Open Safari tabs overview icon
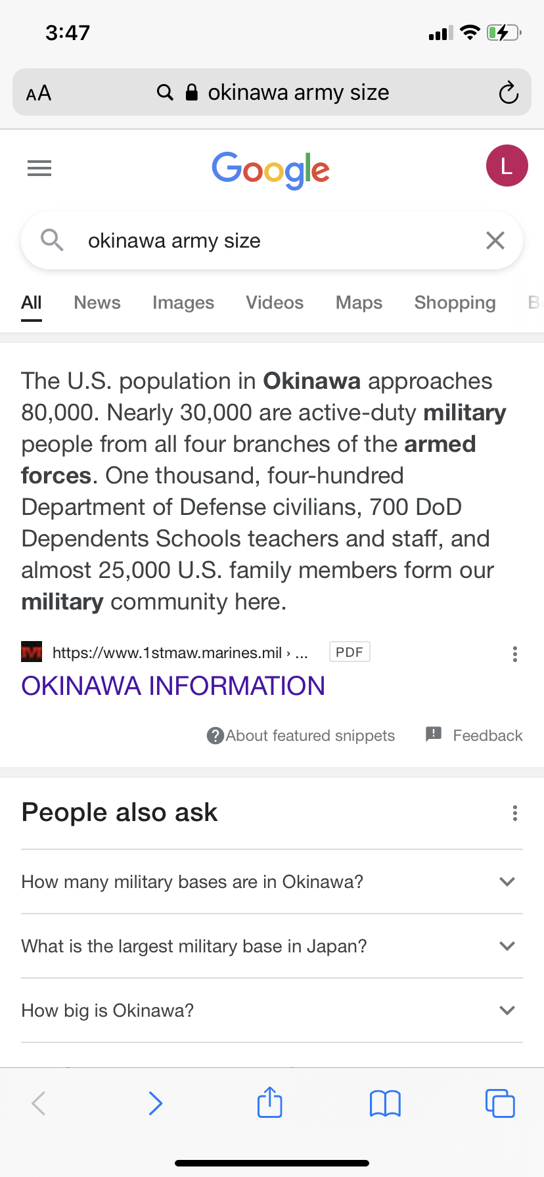Image resolution: width=544 pixels, height=1177 pixels. [500, 1103]
